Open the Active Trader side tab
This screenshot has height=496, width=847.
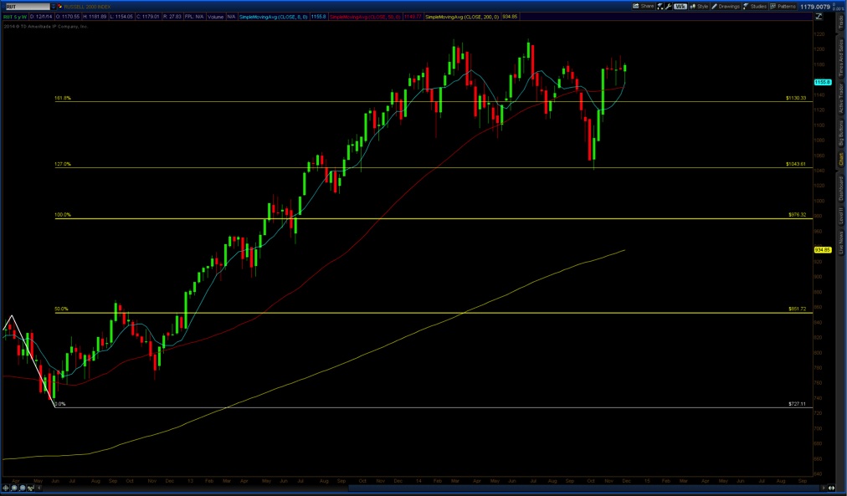click(x=840, y=98)
